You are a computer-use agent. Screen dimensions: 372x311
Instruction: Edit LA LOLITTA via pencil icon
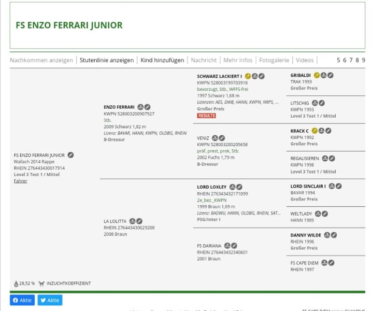(139, 221)
